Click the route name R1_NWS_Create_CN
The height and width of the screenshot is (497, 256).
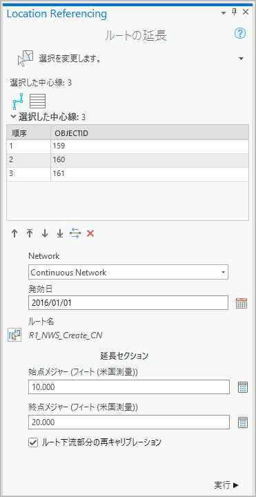66,335
